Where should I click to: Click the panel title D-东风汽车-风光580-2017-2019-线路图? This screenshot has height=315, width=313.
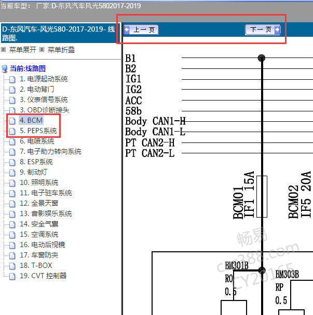coord(58,33)
